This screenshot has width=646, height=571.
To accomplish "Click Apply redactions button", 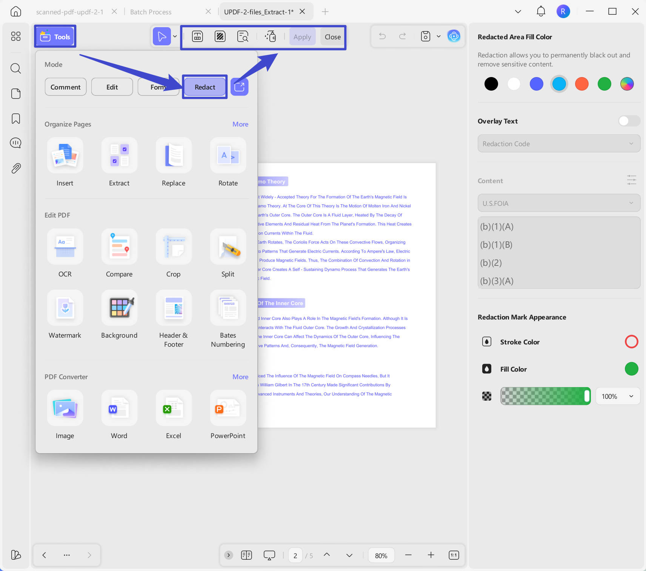I will [302, 37].
